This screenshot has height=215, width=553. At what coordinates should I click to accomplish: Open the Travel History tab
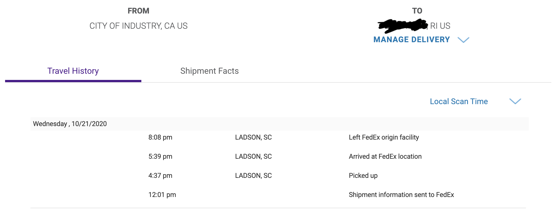pos(73,71)
